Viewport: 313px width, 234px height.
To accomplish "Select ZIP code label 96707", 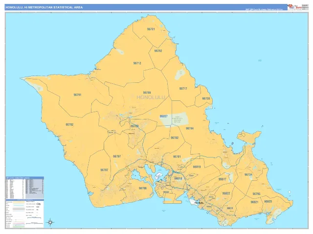I will [104, 170].
